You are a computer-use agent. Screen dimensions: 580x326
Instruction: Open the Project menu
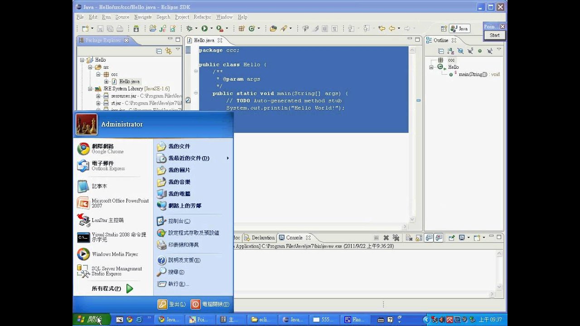[x=182, y=17]
